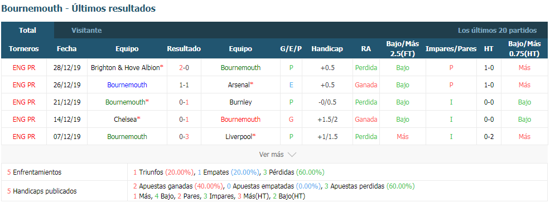Open the Burnley team link
The height and width of the screenshot is (203, 550).
[x=240, y=102]
